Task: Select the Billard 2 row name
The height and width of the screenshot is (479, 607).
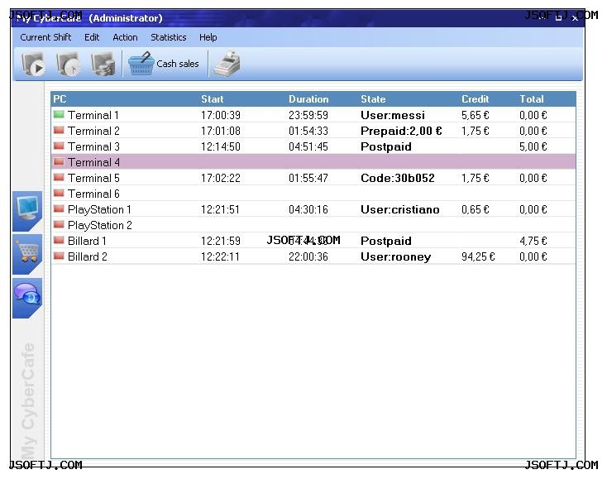Action: click(x=88, y=256)
